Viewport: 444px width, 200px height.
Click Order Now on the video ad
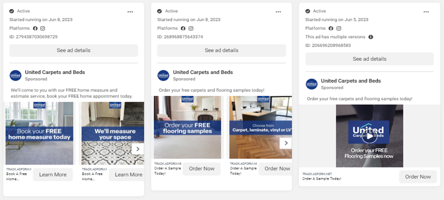tap(418, 177)
